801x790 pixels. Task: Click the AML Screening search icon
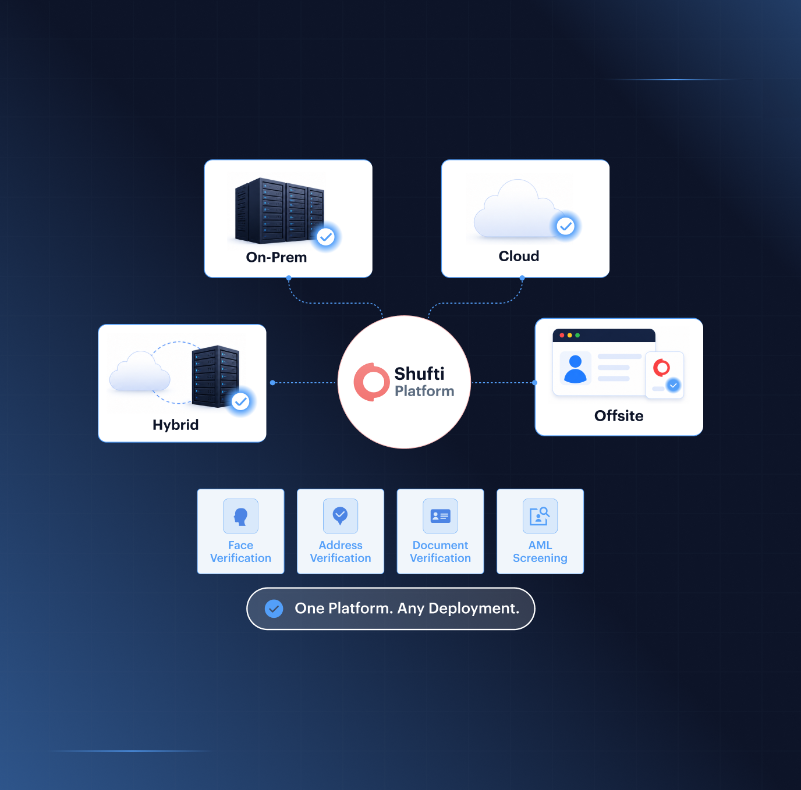tap(540, 516)
